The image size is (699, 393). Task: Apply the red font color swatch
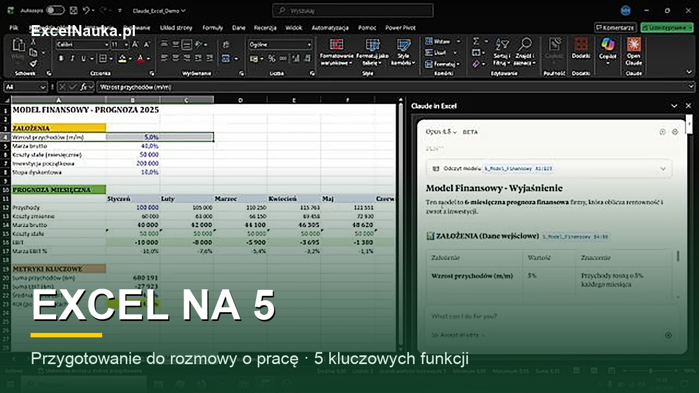(x=141, y=58)
